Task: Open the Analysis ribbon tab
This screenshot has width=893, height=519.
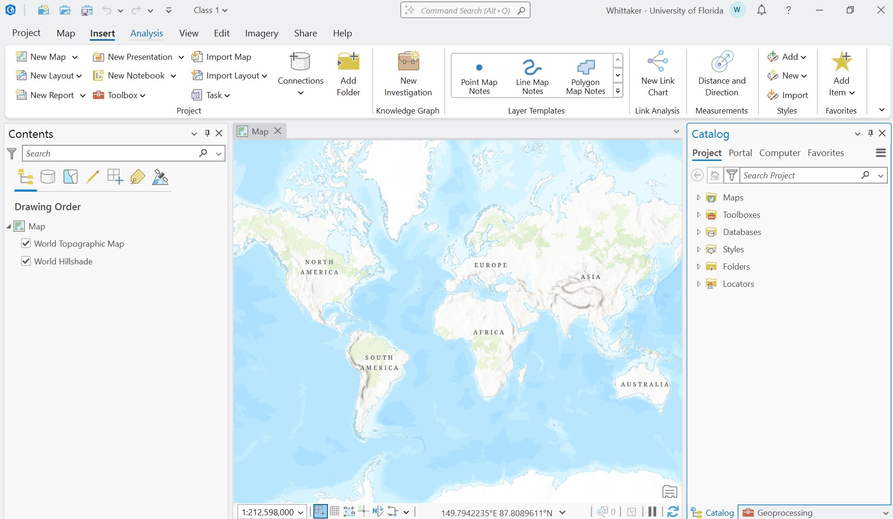Action: [x=147, y=33]
